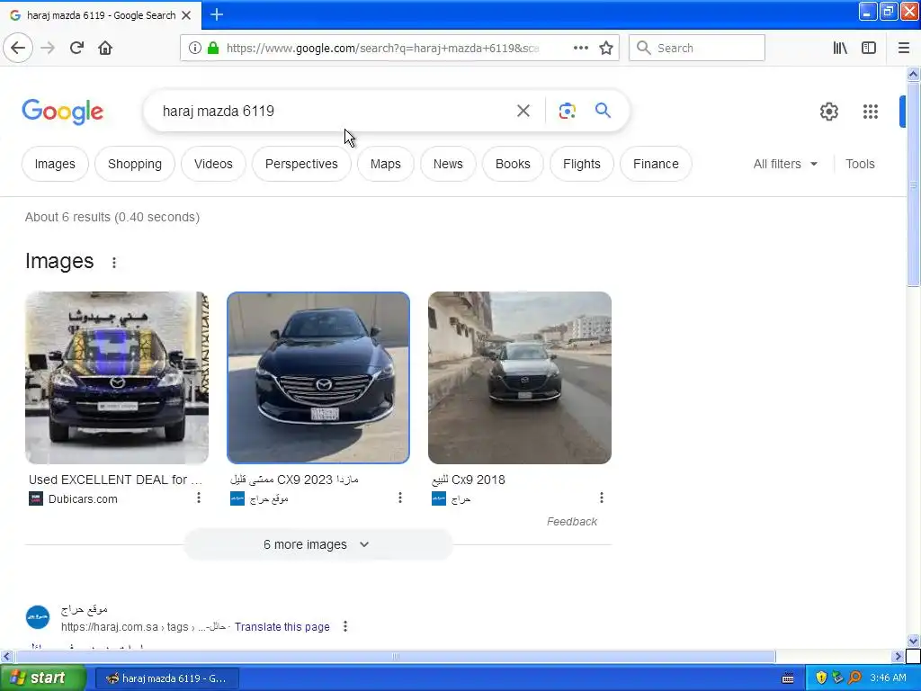Expand 6 more images
Viewport: 921px width, 691px height.
pyautogui.click(x=317, y=544)
